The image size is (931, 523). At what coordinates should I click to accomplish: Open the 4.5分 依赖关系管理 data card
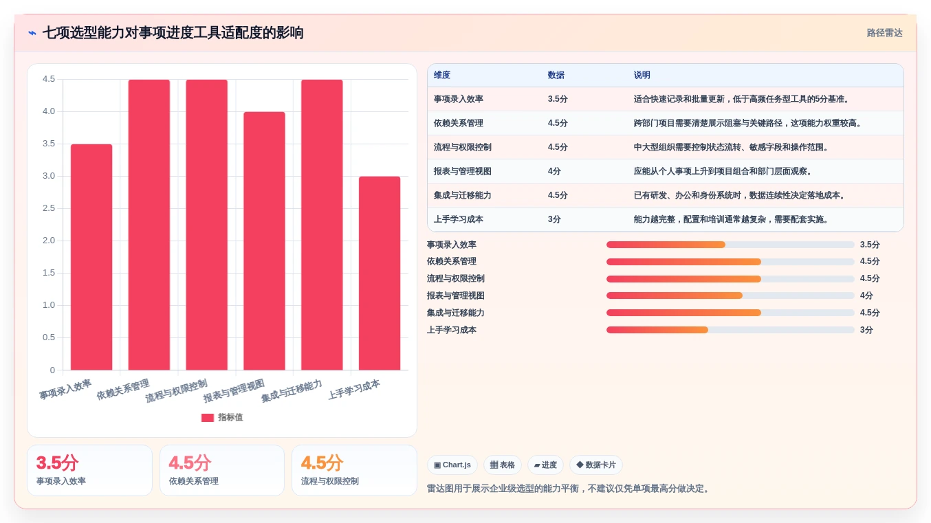pos(222,471)
